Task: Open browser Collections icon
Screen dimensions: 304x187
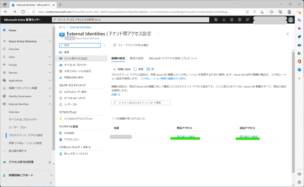Action: coord(280,12)
